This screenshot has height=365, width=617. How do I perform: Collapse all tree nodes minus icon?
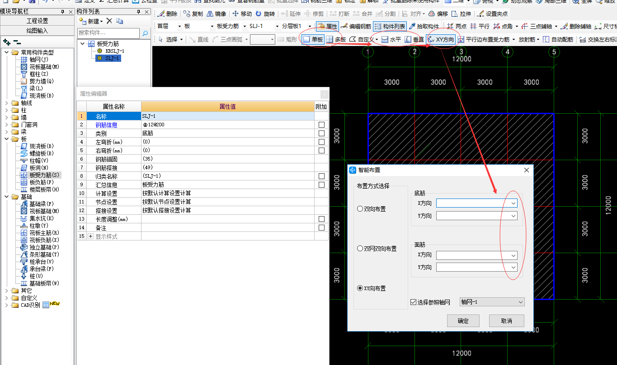tap(17, 42)
